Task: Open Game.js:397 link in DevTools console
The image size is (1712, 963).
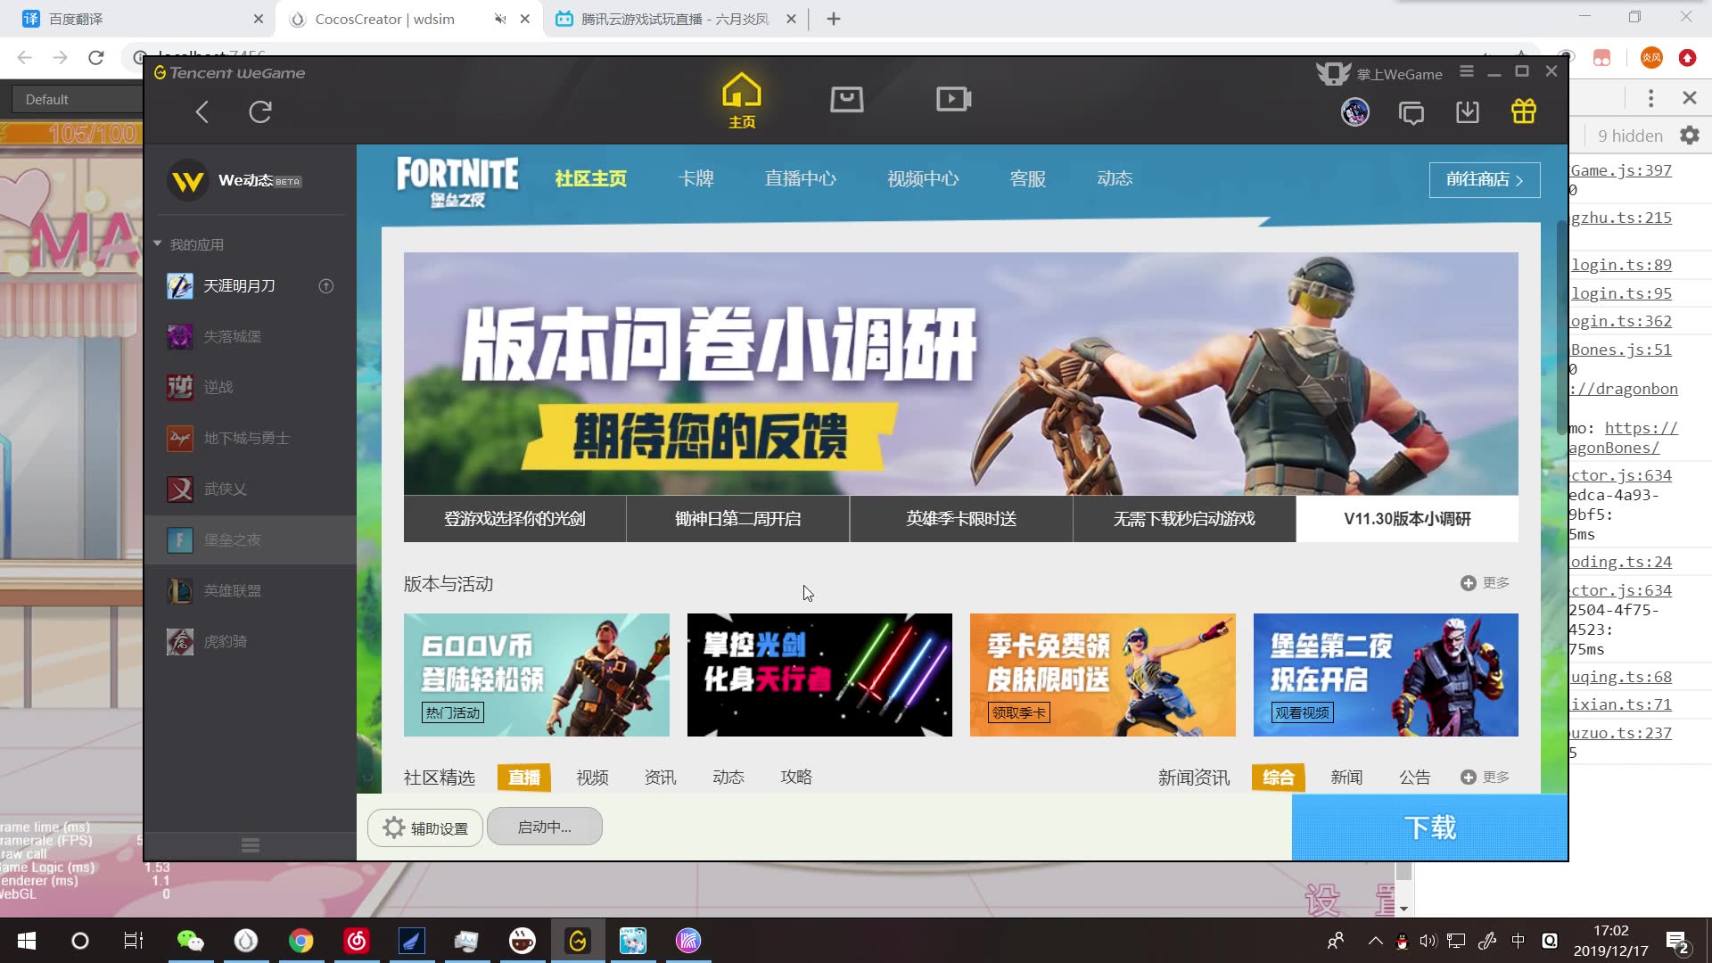Action: tap(1621, 170)
